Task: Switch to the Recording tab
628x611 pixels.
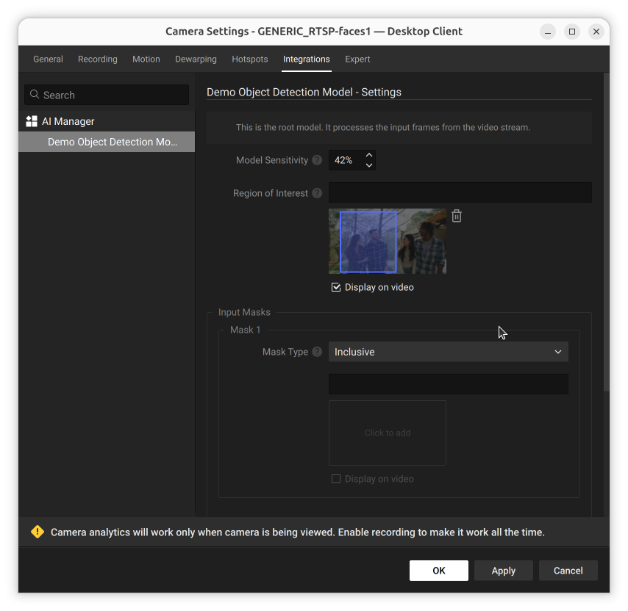Action: [x=98, y=59]
